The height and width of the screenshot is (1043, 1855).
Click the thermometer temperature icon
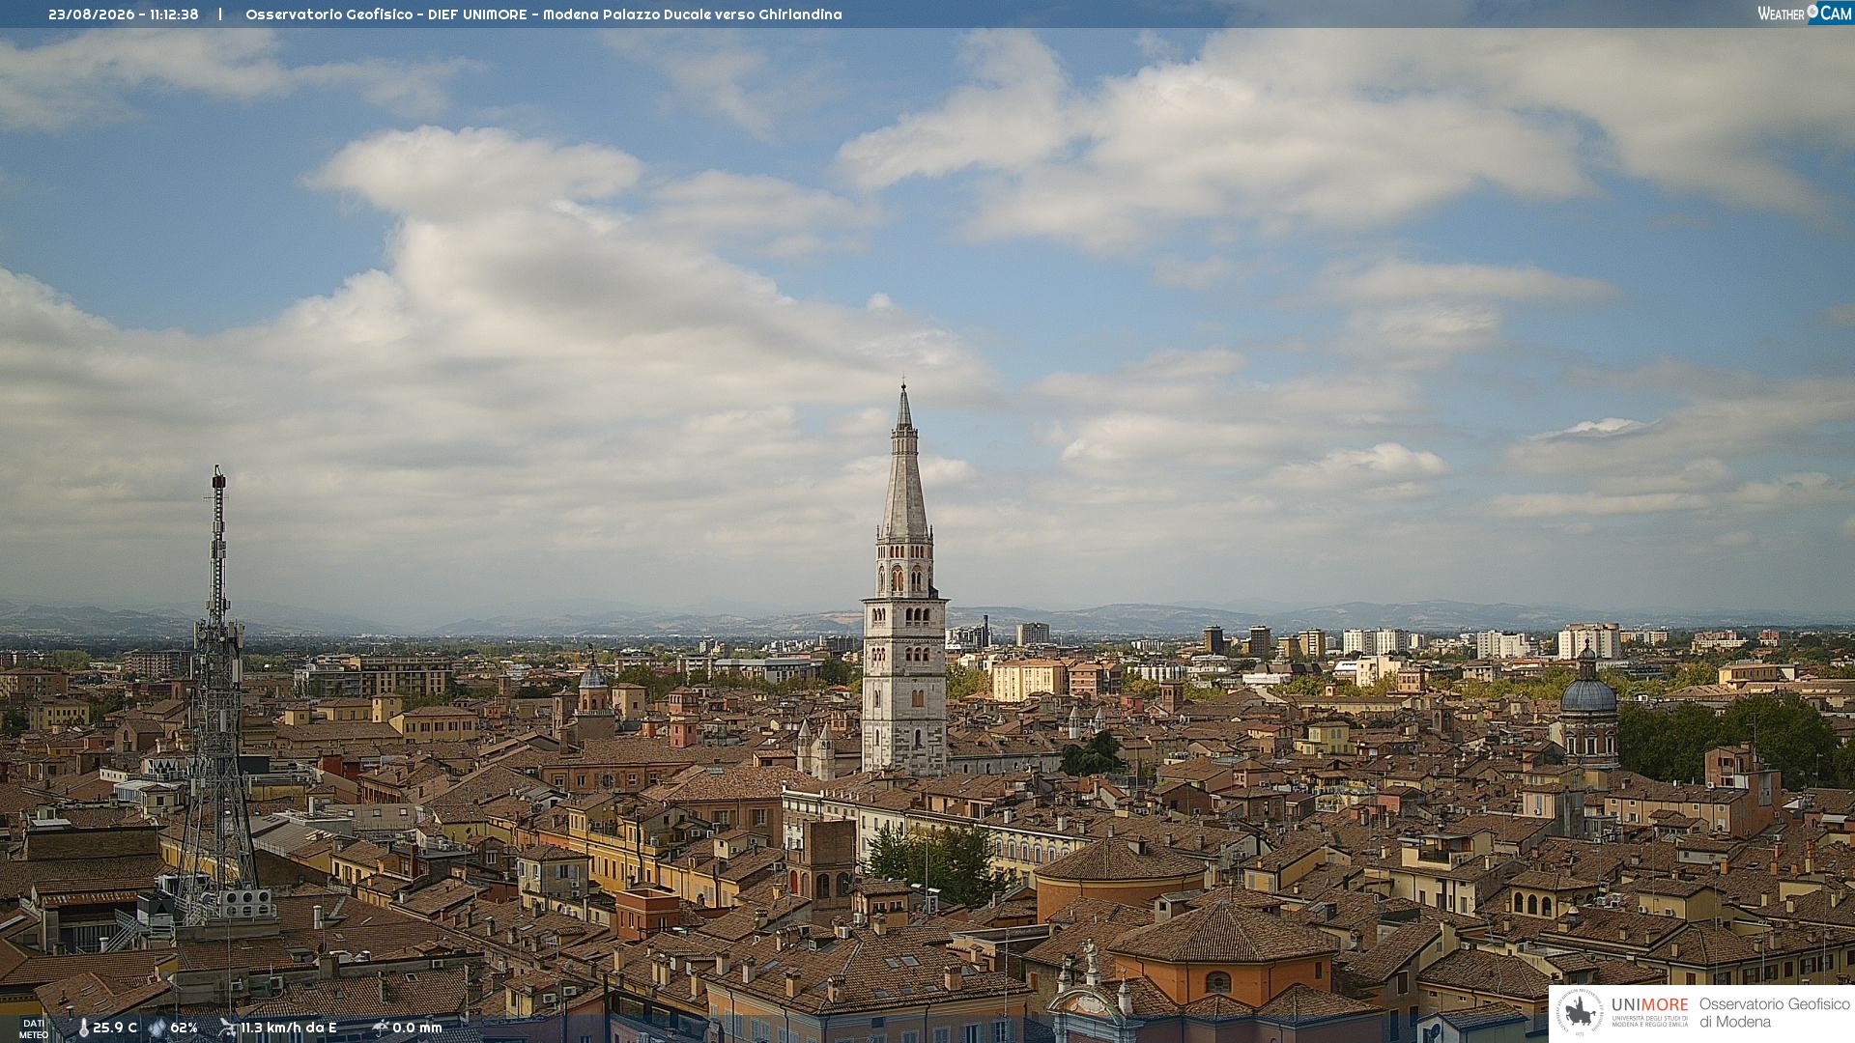pyautogui.click(x=84, y=1029)
